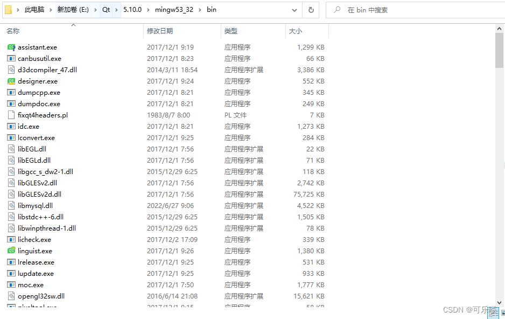The height and width of the screenshot is (319, 505).
Task: Select the moc.exe application icon
Action: tap(11, 285)
